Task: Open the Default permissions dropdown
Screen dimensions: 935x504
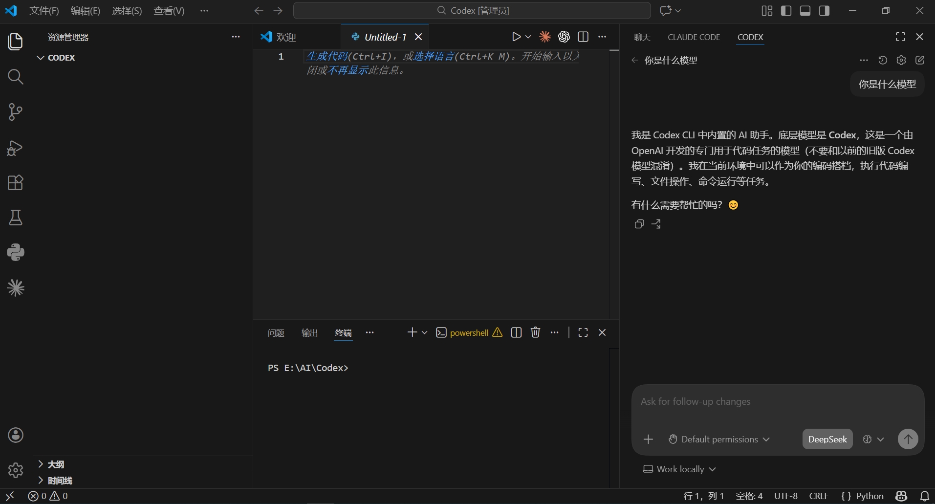Action: pos(719,439)
